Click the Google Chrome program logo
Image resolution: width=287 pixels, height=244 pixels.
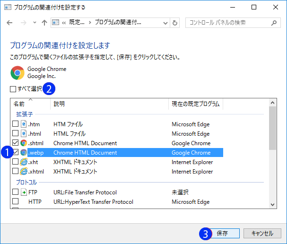point(17,73)
